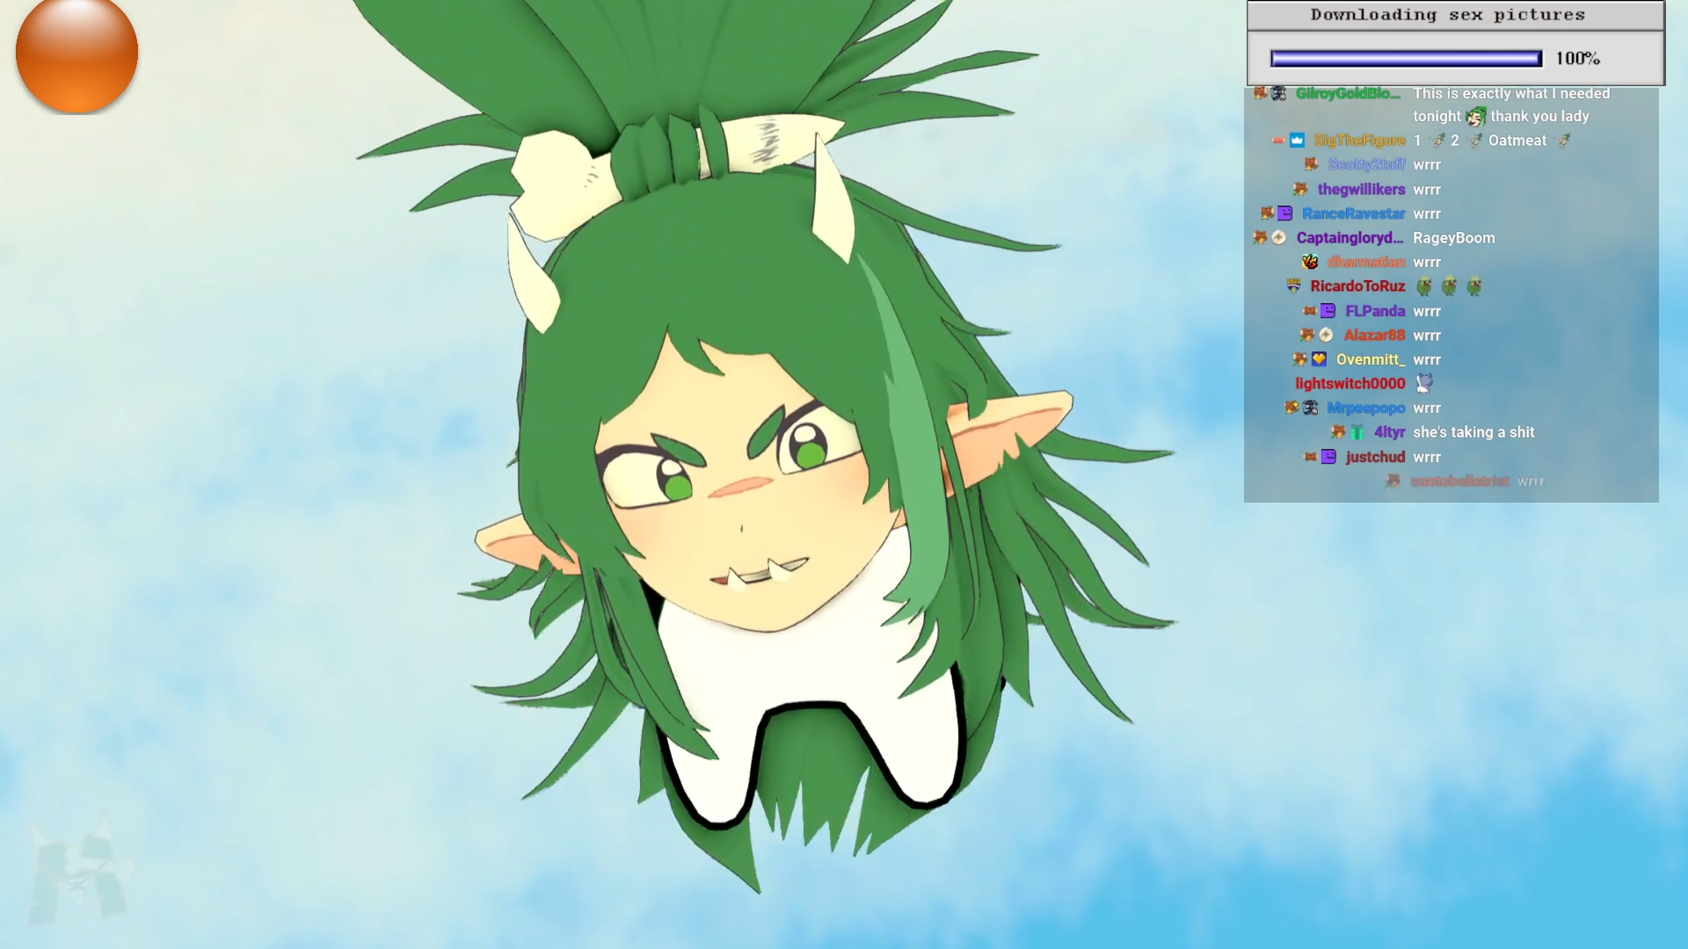Click the '100%' progress label

tap(1577, 59)
